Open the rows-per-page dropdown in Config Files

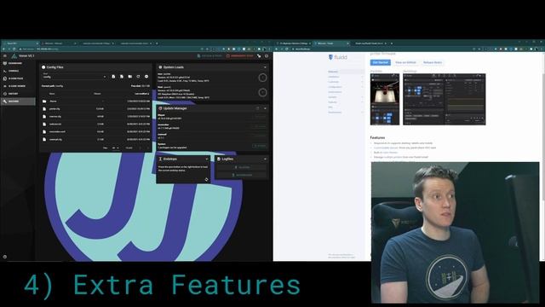point(116,148)
